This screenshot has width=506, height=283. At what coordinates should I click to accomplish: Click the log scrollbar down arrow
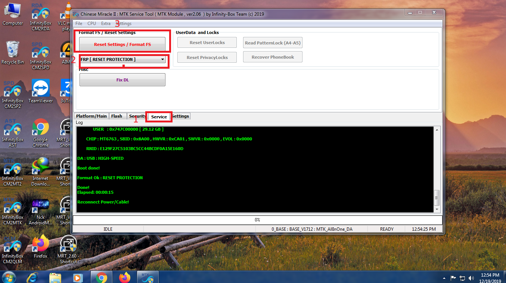pyautogui.click(x=437, y=210)
